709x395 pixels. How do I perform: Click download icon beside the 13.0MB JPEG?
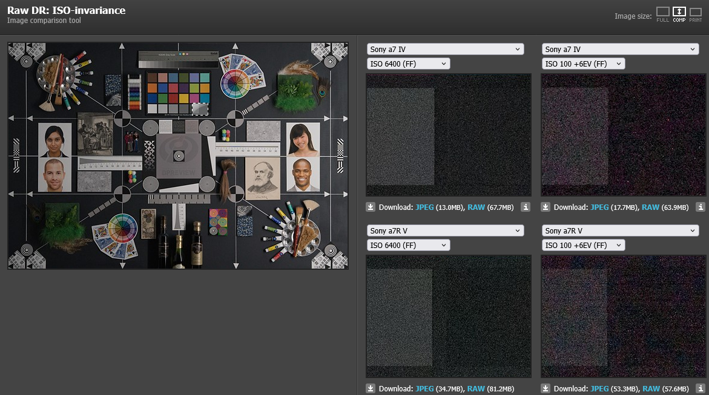371,207
